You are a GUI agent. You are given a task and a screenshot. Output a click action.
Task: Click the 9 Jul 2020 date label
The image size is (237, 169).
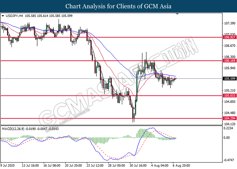[x=7, y=166]
